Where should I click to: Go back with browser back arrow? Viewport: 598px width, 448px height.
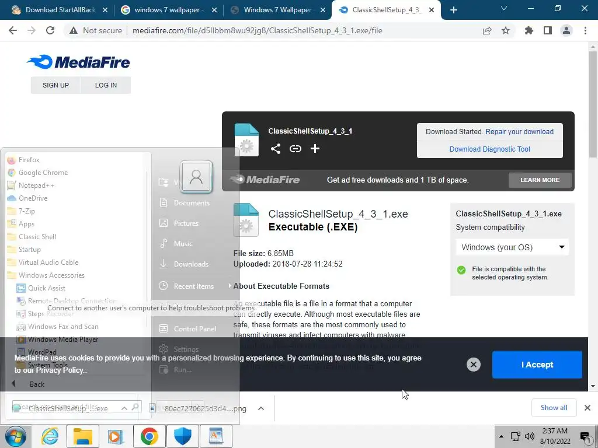tap(13, 30)
